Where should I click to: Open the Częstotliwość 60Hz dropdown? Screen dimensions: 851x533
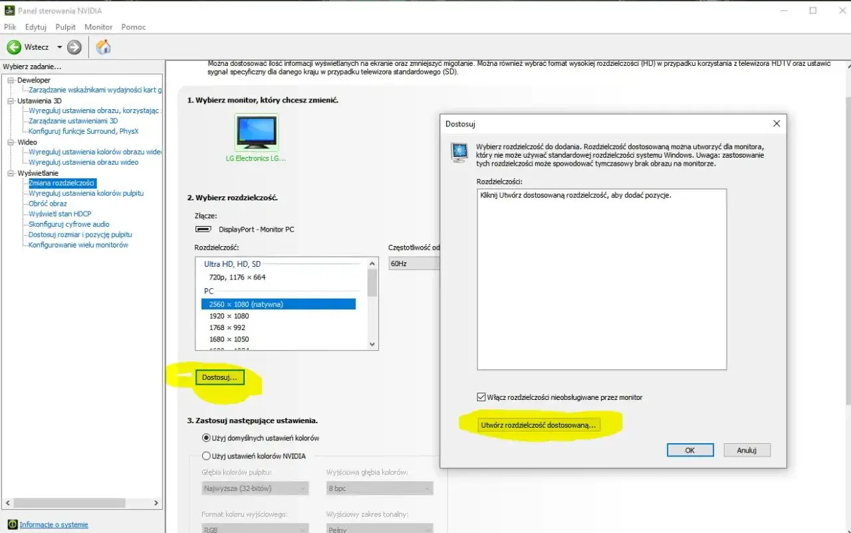pyautogui.click(x=414, y=264)
